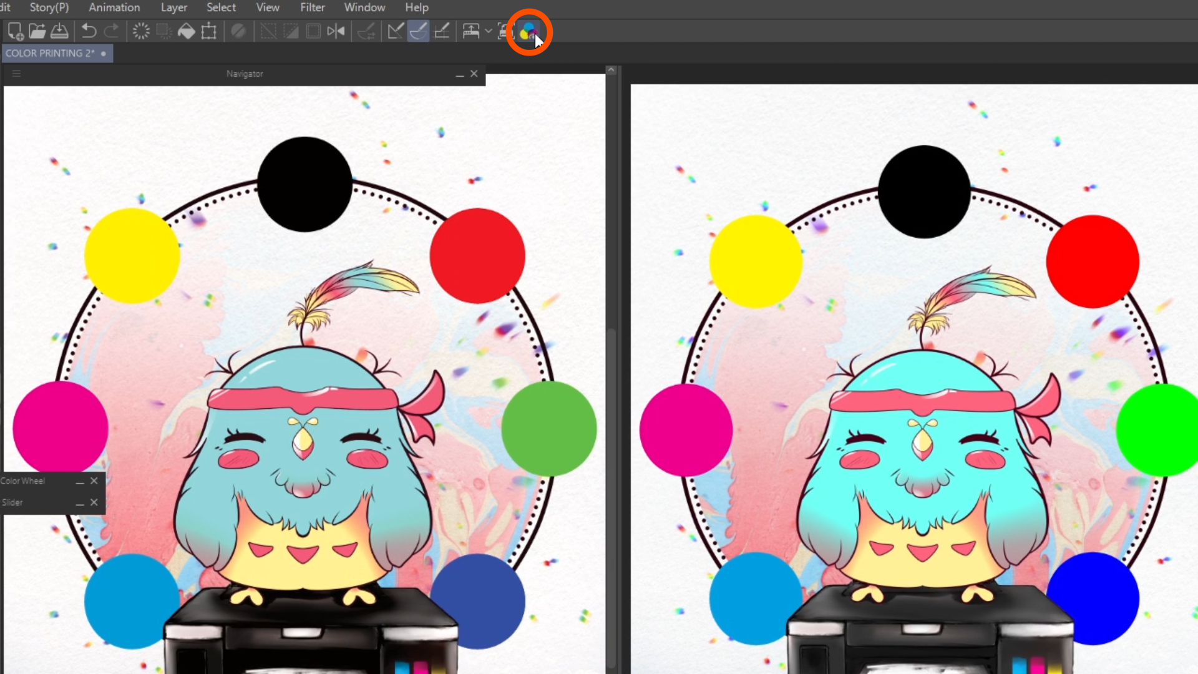Close the Color Wheel panel
This screenshot has height=674, width=1198.
point(94,481)
